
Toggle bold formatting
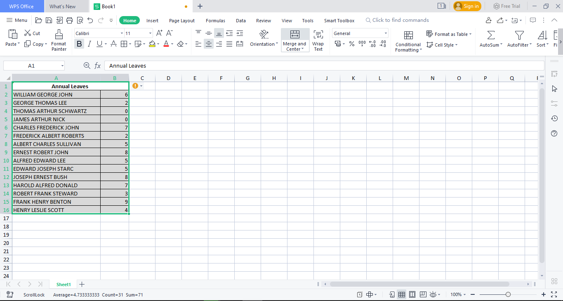click(x=79, y=43)
